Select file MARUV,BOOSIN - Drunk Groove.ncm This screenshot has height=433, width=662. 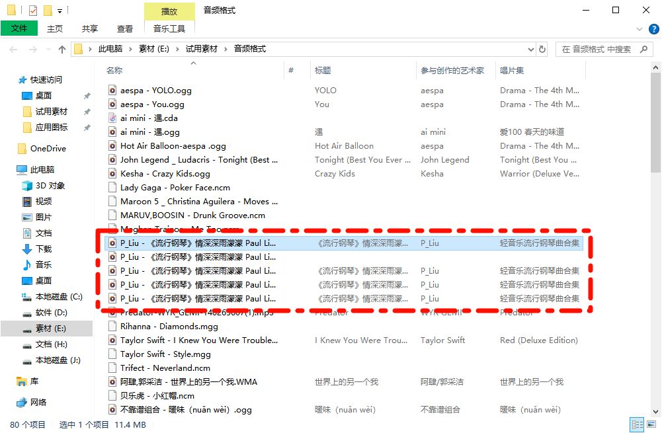click(192, 216)
